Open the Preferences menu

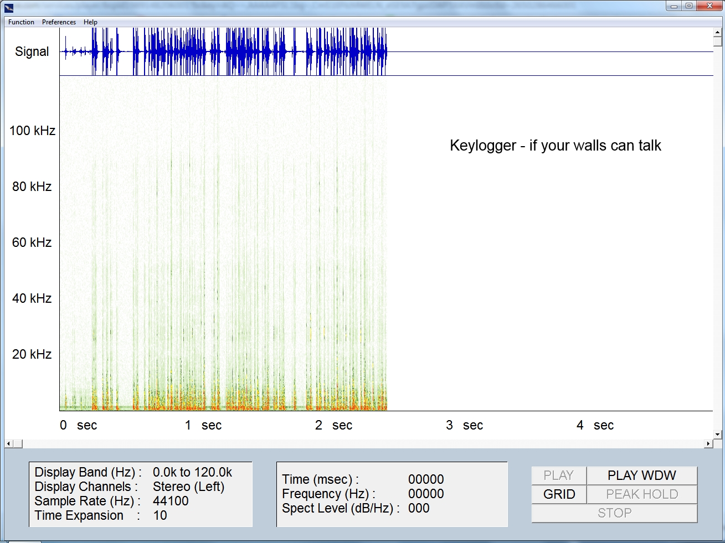(x=59, y=22)
